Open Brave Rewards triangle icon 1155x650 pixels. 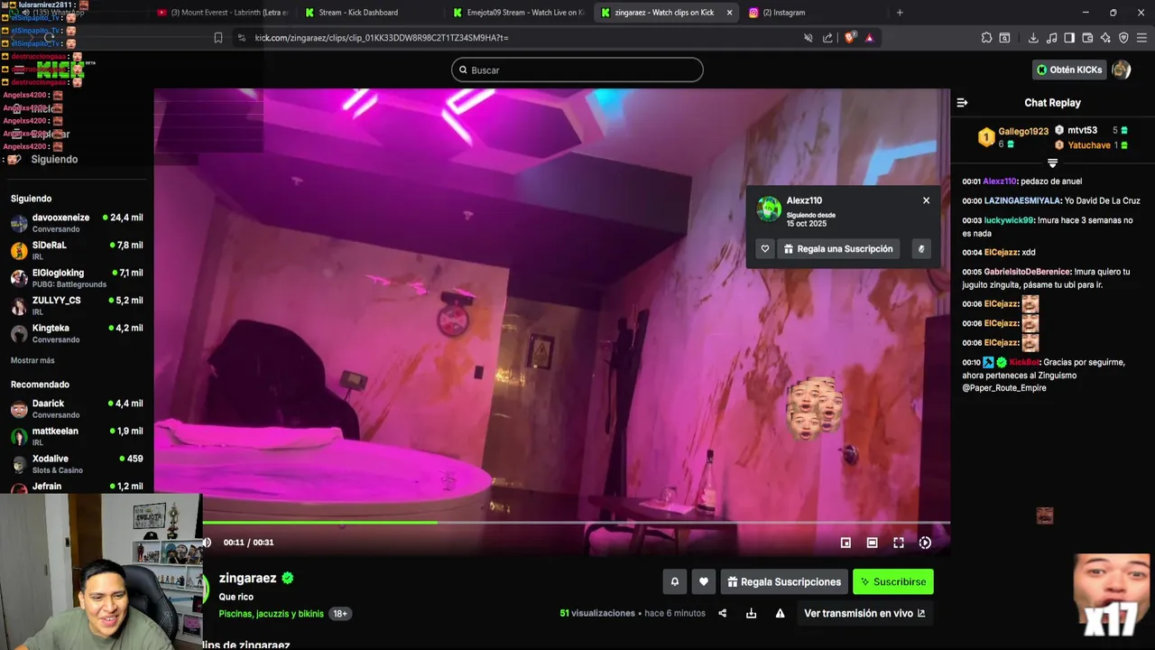coord(869,38)
